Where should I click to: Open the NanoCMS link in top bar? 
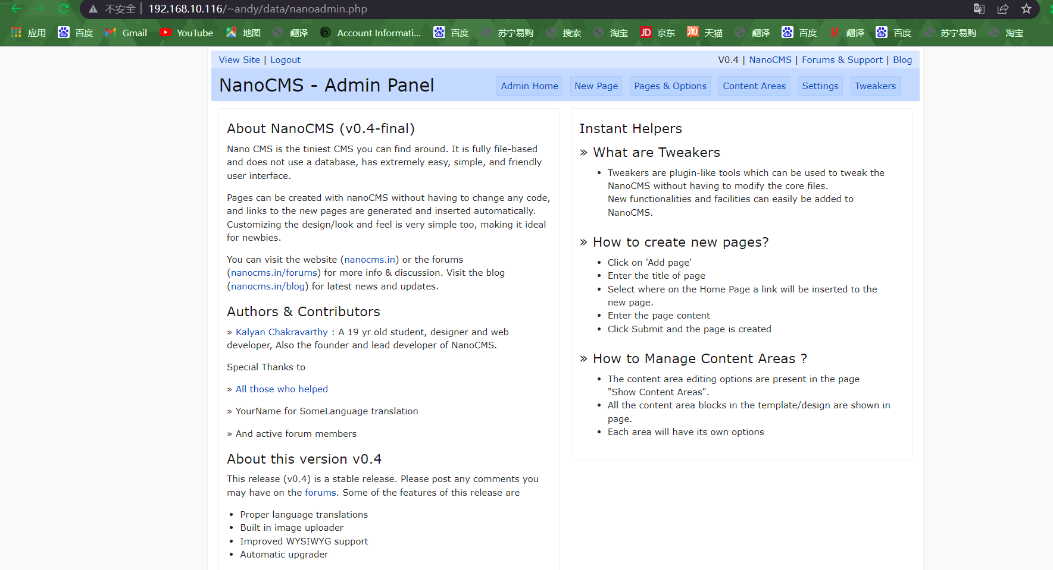[x=770, y=60]
